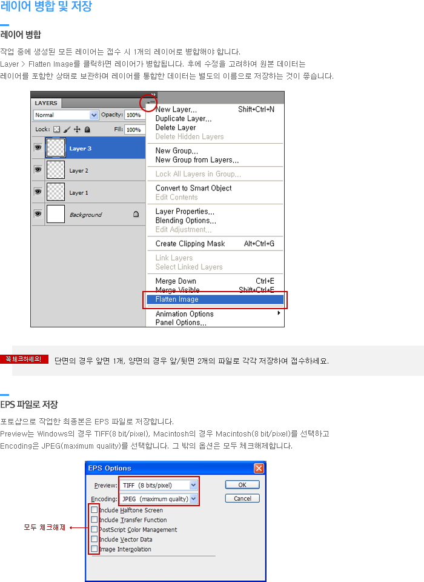Open the Layers panel flyout menu icon
424x582 pixels.
149,103
